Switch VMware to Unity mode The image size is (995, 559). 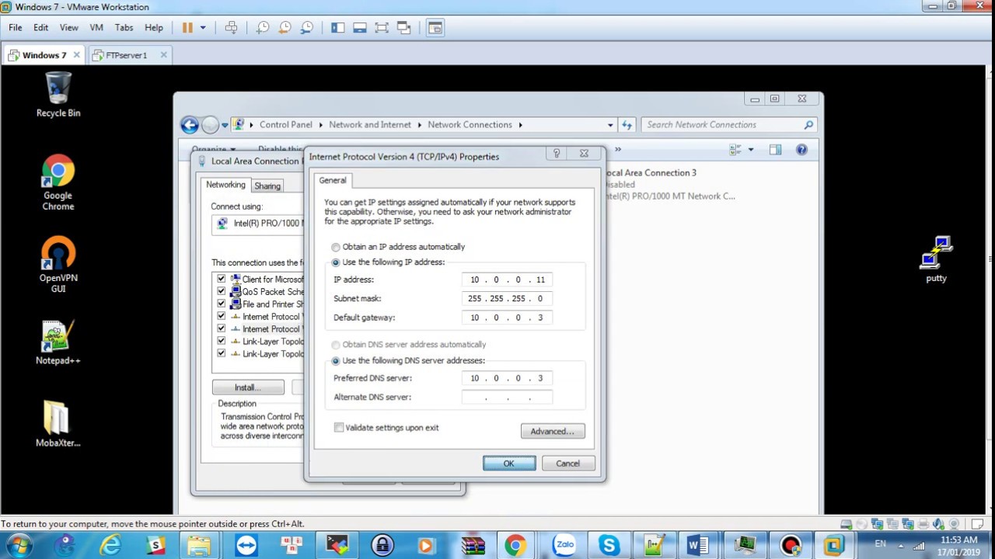click(x=403, y=27)
